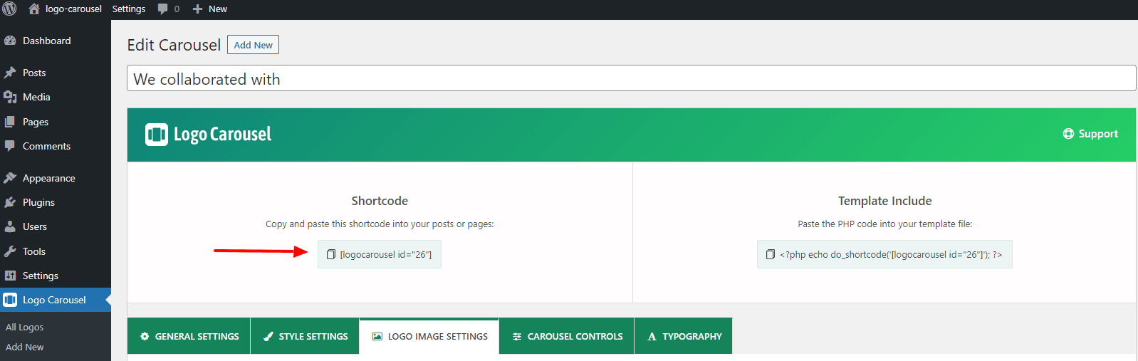Click the Settings sliders icon in sidebar

(10, 276)
